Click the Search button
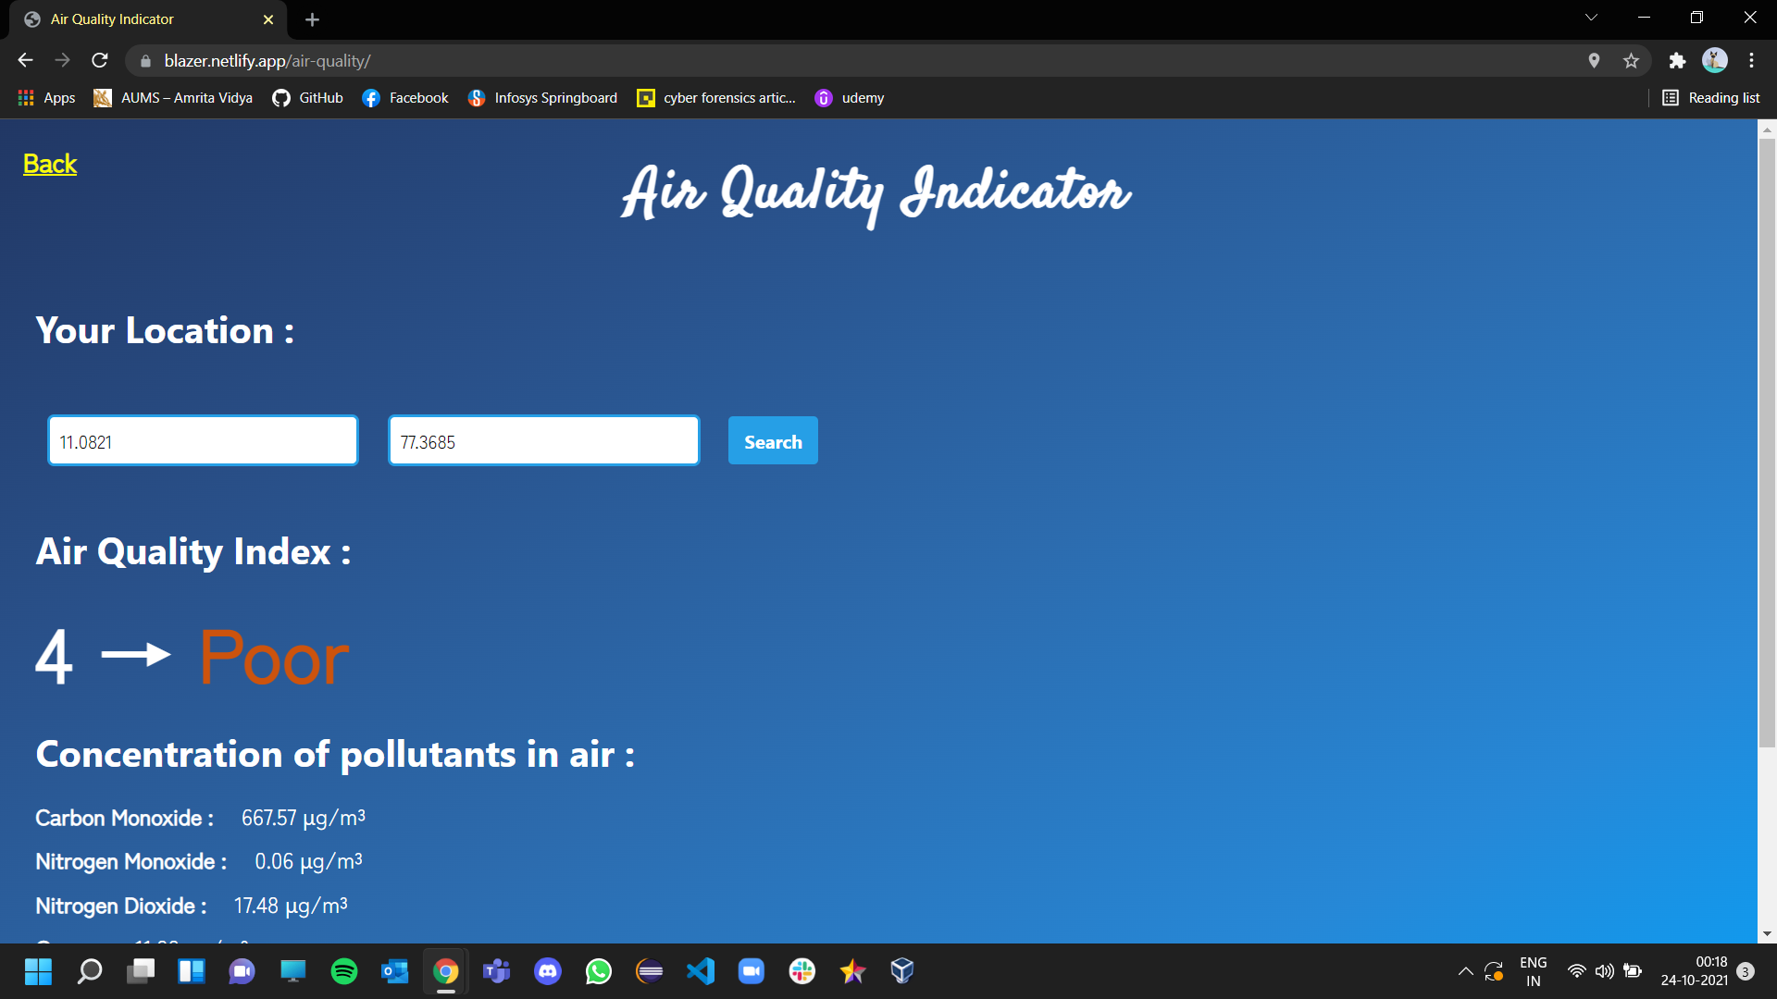 773,441
